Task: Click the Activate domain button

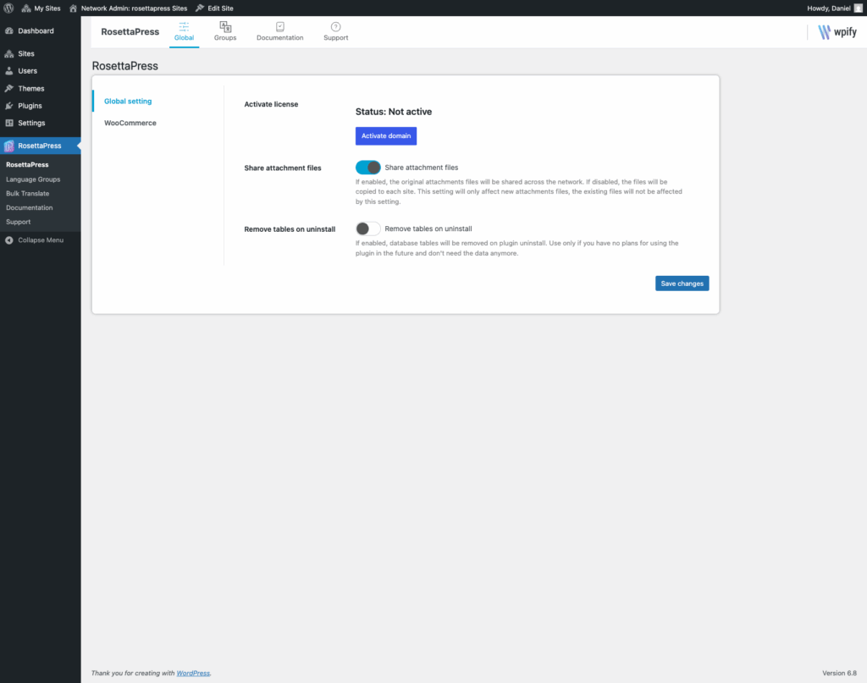Action: pos(386,136)
